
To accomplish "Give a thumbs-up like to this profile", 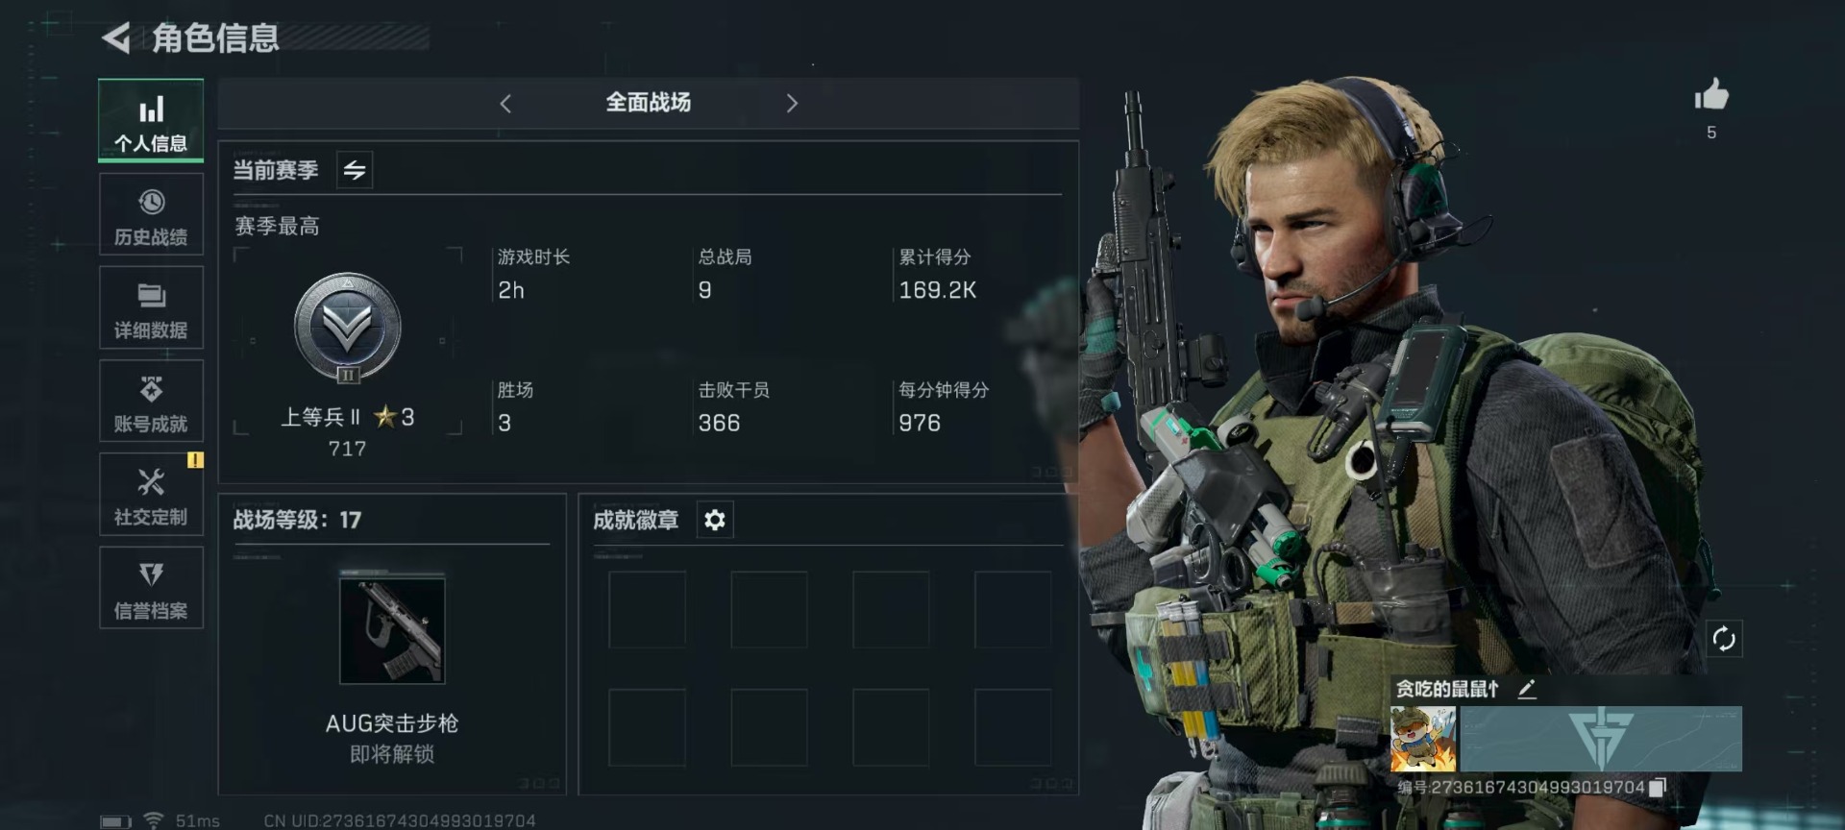I will tap(1710, 94).
